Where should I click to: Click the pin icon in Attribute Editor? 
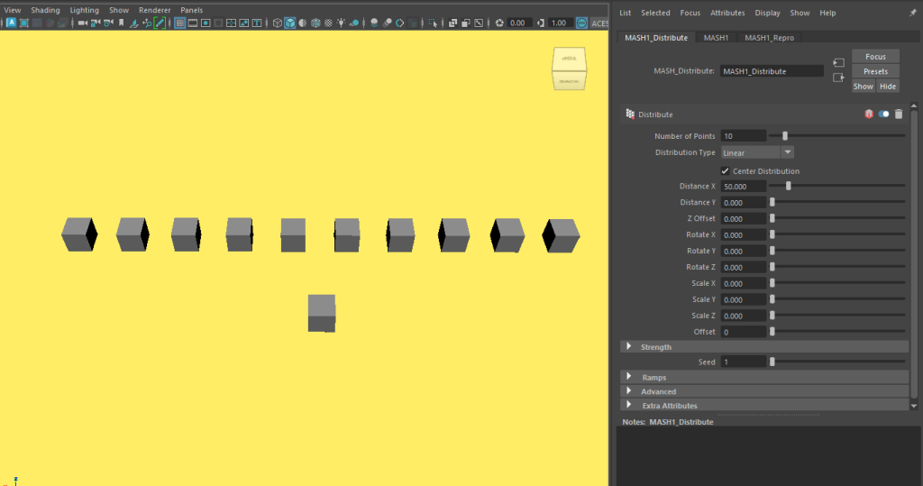tap(912, 13)
